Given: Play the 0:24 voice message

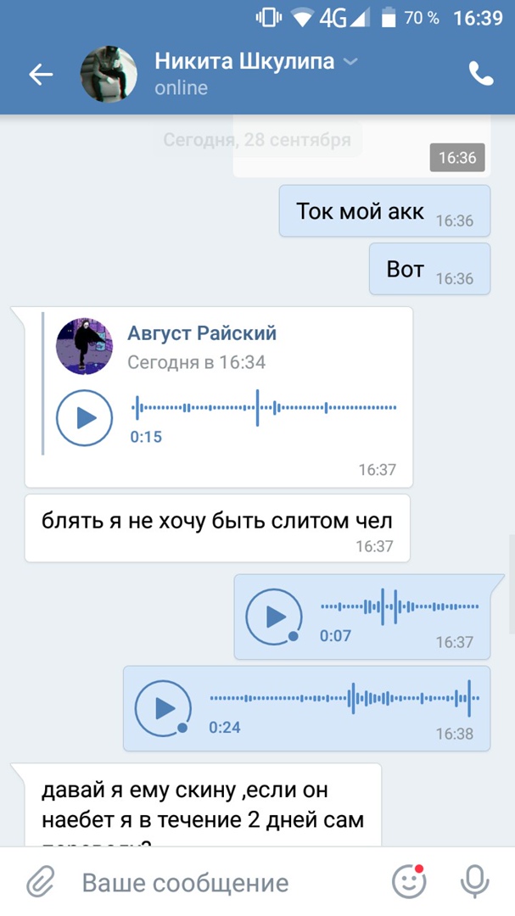Looking at the screenshot, I should [x=163, y=708].
